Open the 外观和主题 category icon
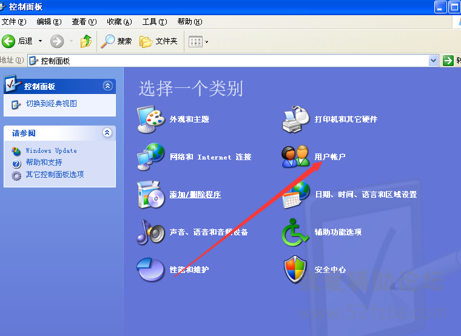 click(151, 119)
